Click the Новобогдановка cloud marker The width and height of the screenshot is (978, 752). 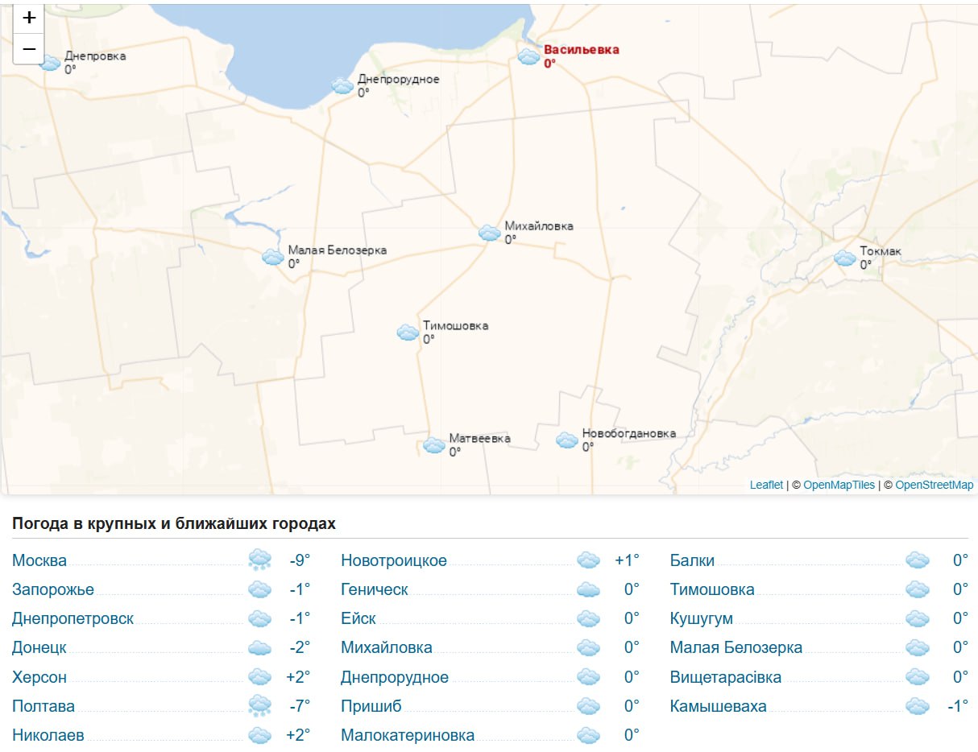pyautogui.click(x=567, y=440)
